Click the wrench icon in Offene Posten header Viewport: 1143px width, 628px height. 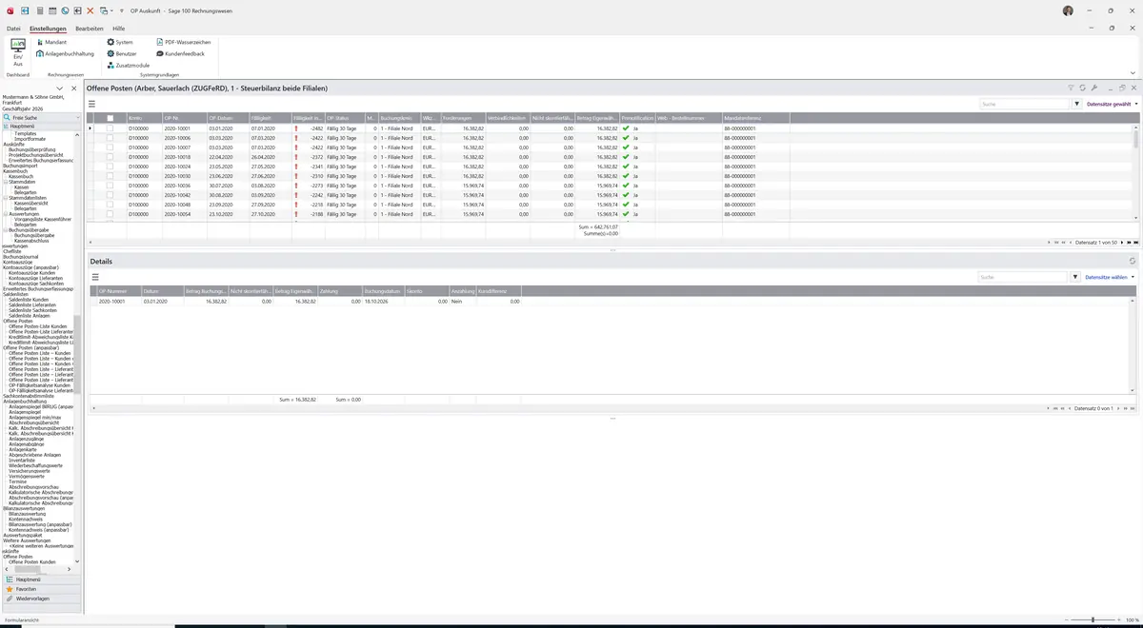pos(1094,88)
